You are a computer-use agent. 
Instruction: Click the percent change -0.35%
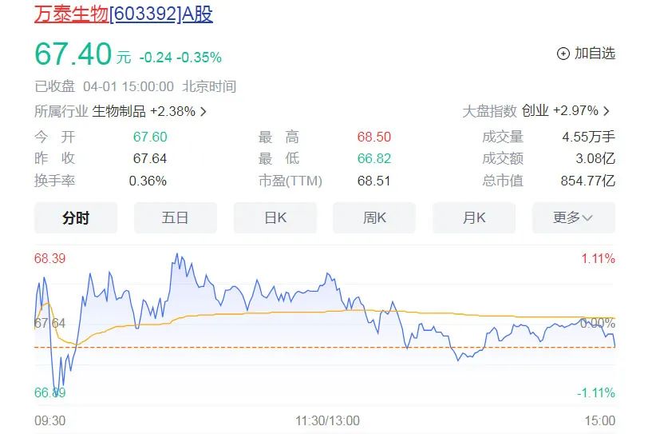tap(199, 58)
